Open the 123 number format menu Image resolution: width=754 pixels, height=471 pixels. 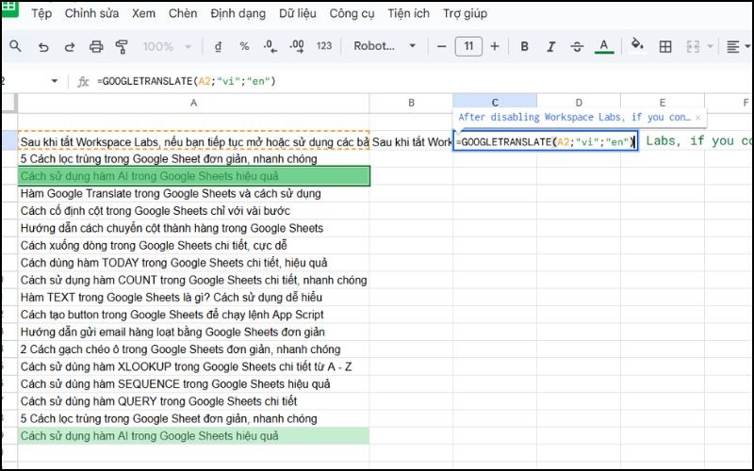click(324, 46)
